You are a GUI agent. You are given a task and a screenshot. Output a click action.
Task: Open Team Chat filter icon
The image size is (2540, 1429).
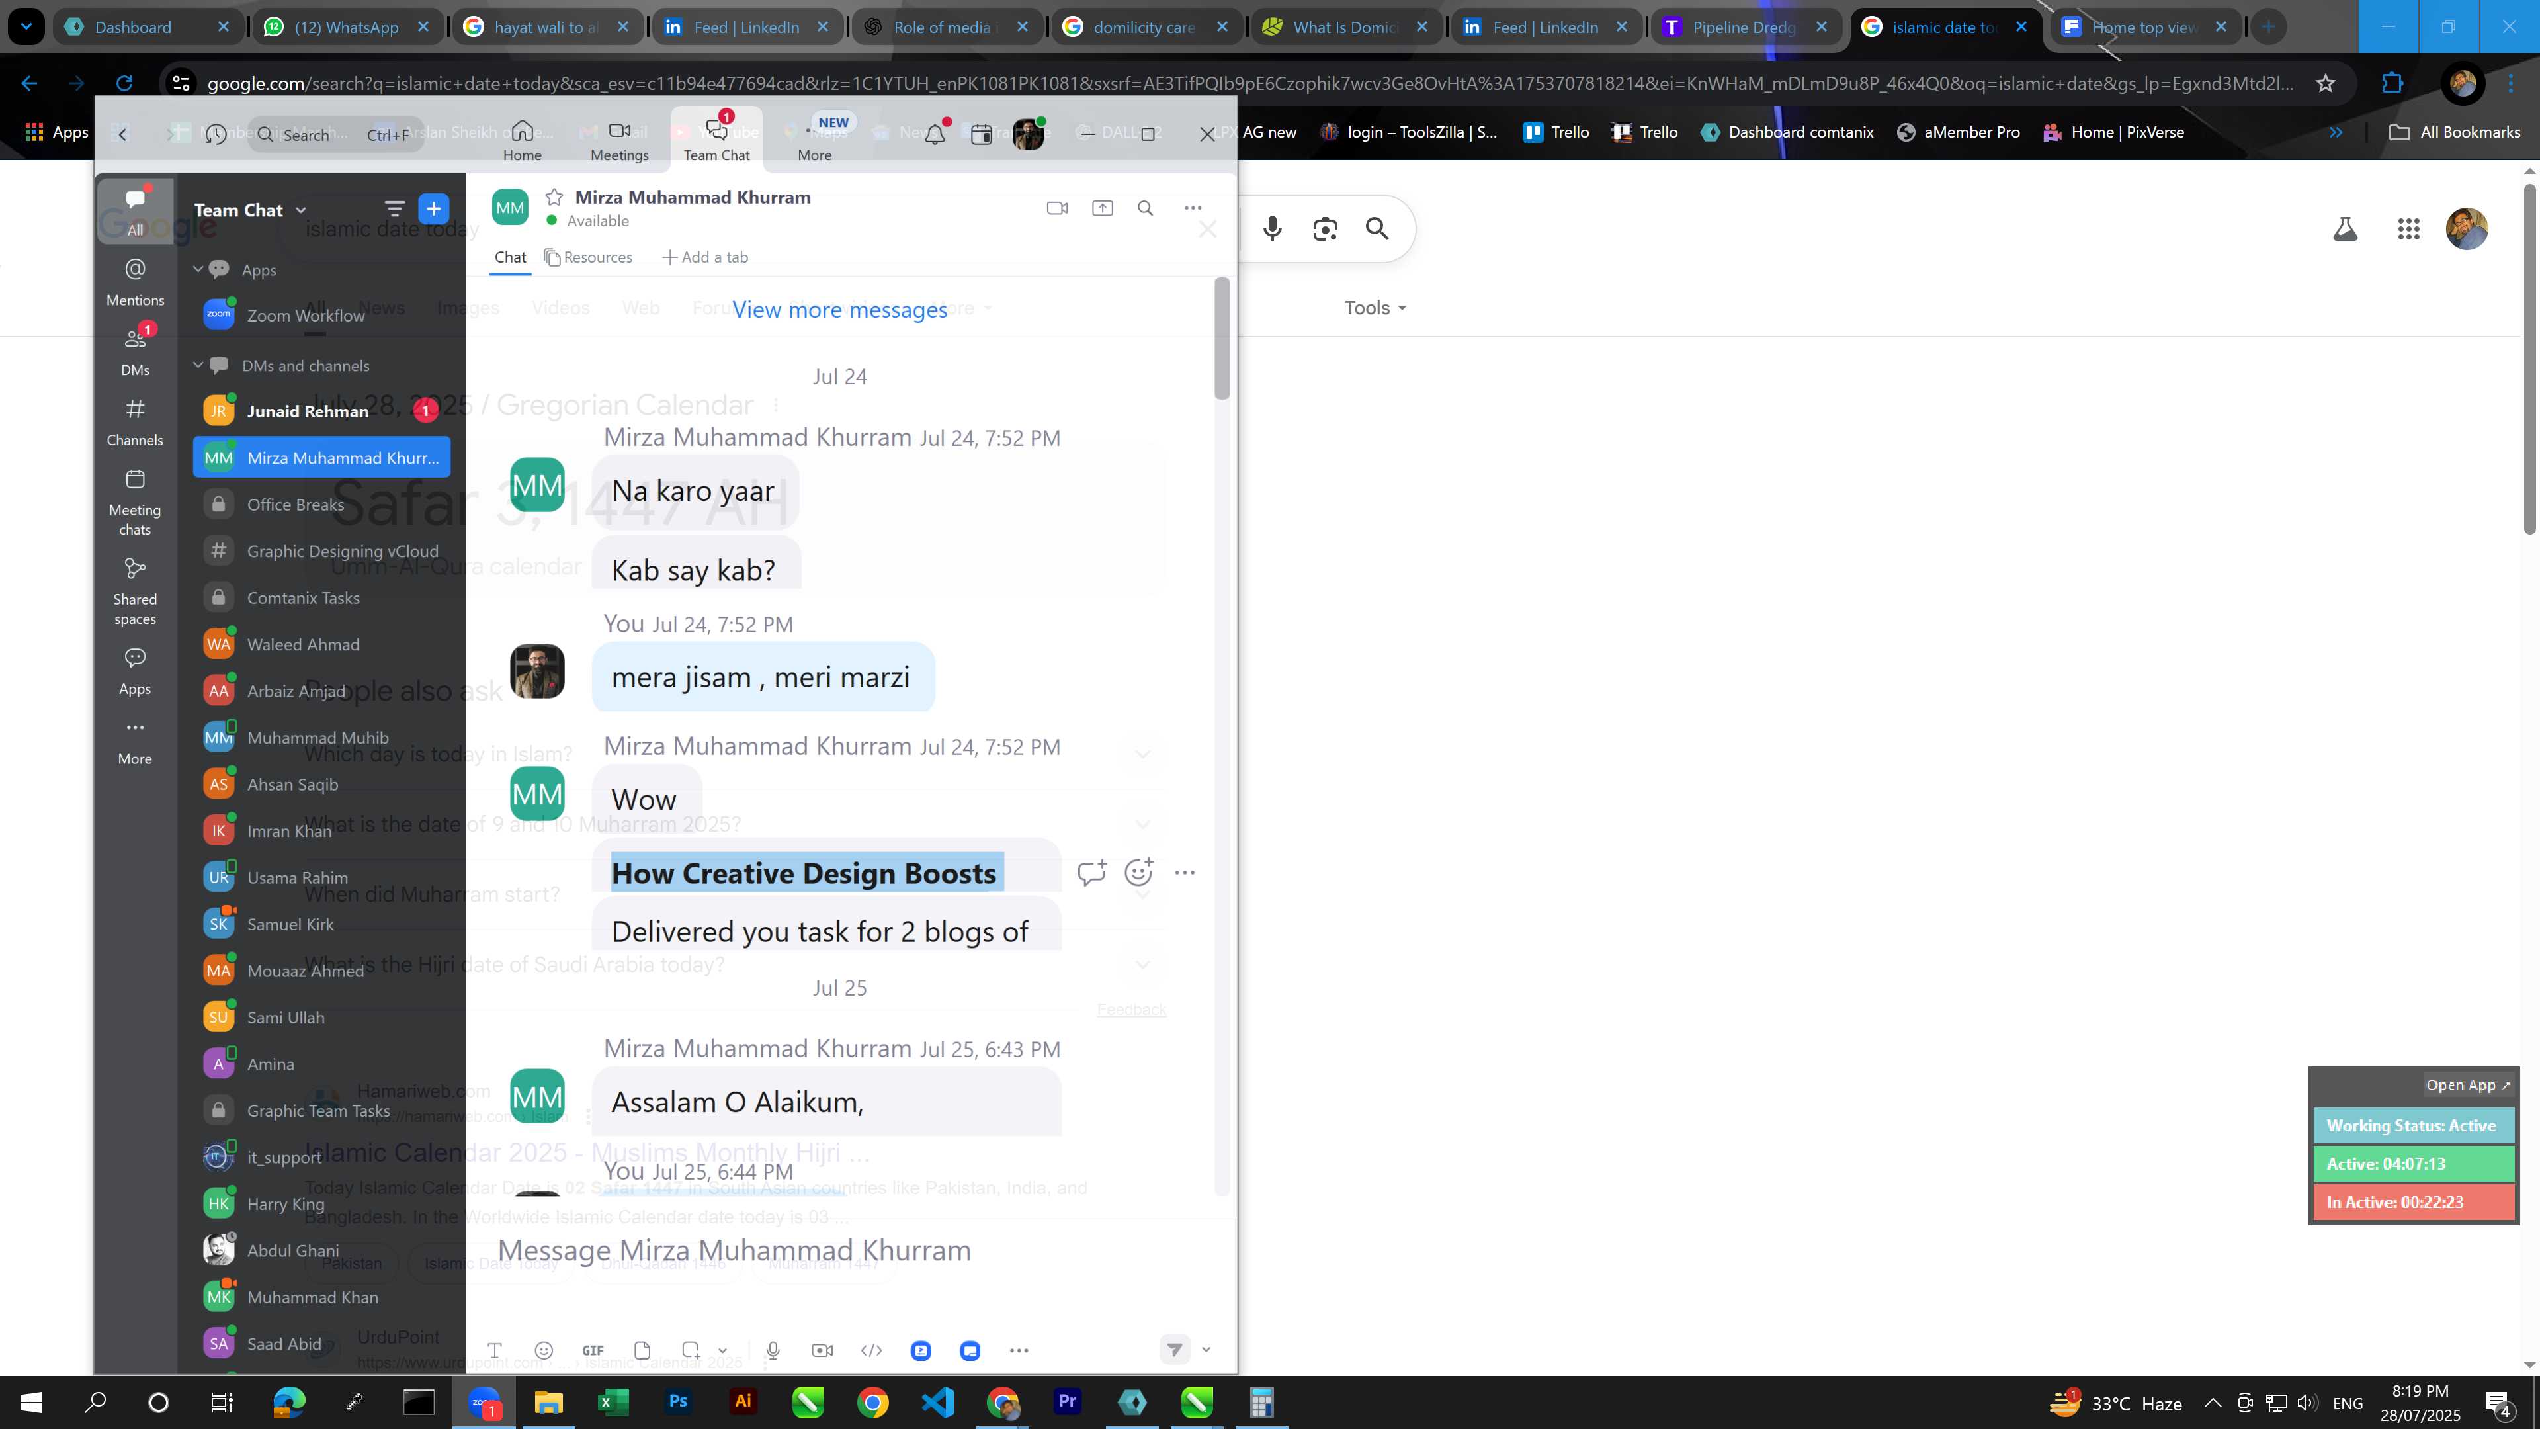pos(394,209)
